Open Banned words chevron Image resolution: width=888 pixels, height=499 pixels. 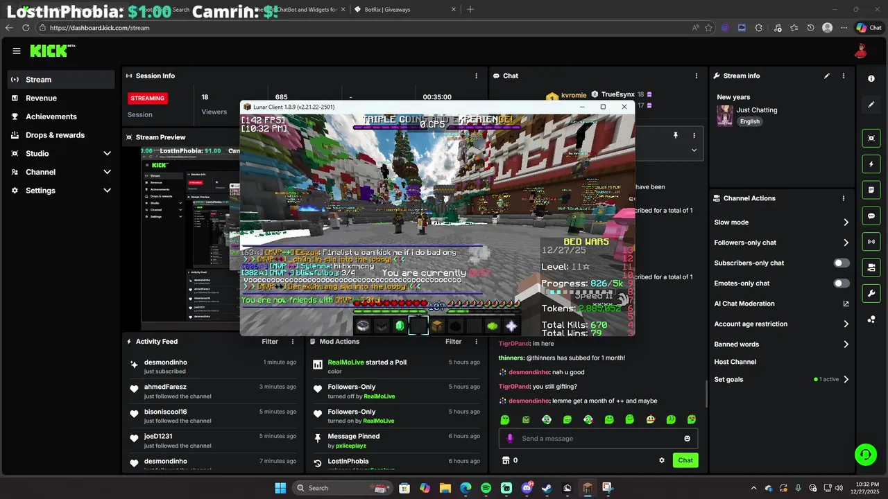[x=846, y=344]
